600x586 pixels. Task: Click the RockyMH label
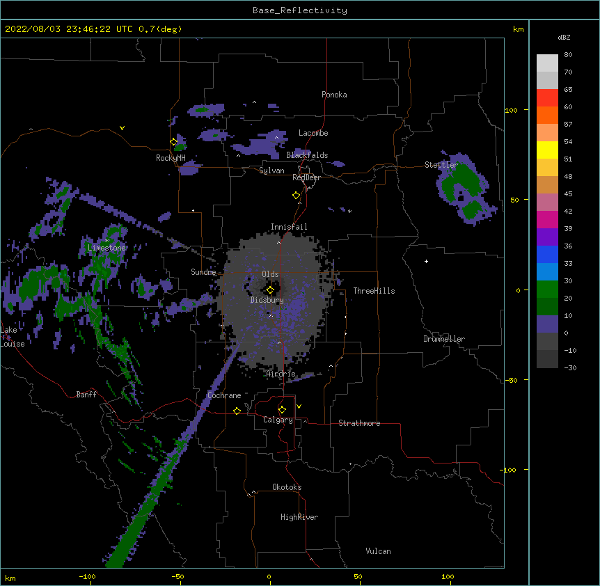coord(171,158)
